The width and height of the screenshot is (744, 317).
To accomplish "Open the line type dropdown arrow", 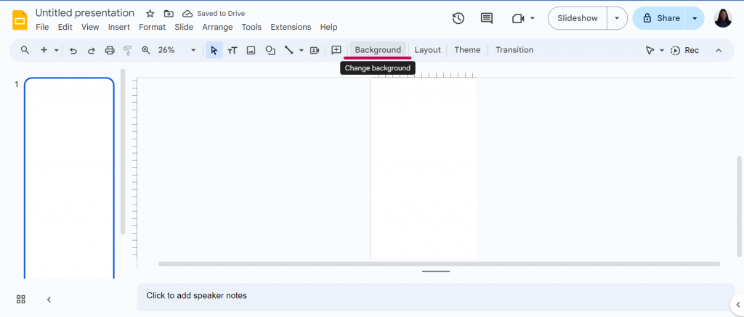I will pyautogui.click(x=301, y=50).
